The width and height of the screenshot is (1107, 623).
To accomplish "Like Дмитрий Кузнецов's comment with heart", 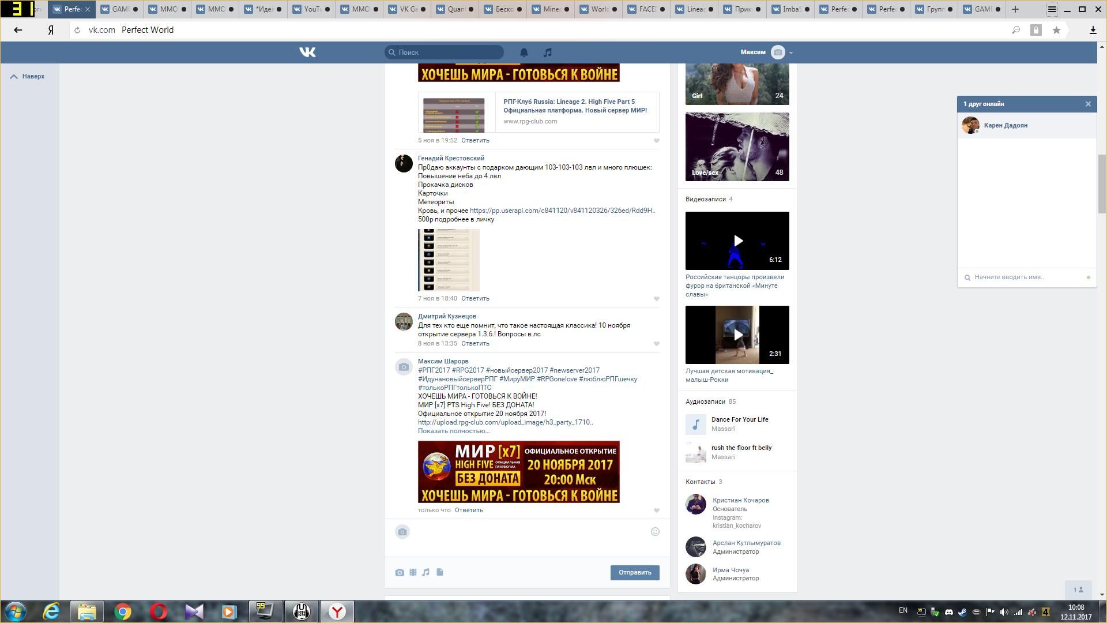I will tap(656, 344).
